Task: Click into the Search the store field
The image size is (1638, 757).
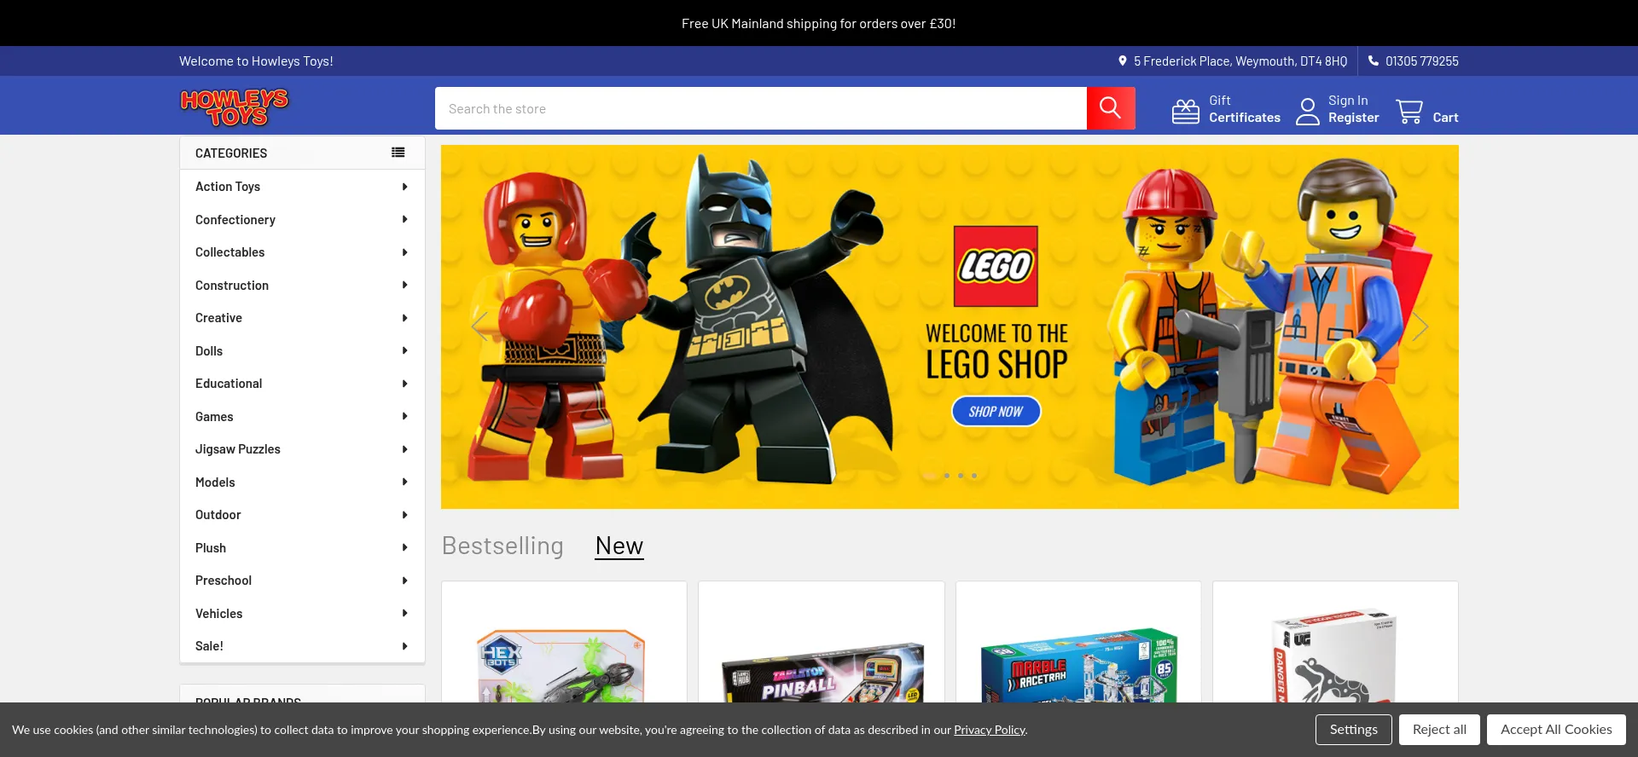Action: click(761, 108)
